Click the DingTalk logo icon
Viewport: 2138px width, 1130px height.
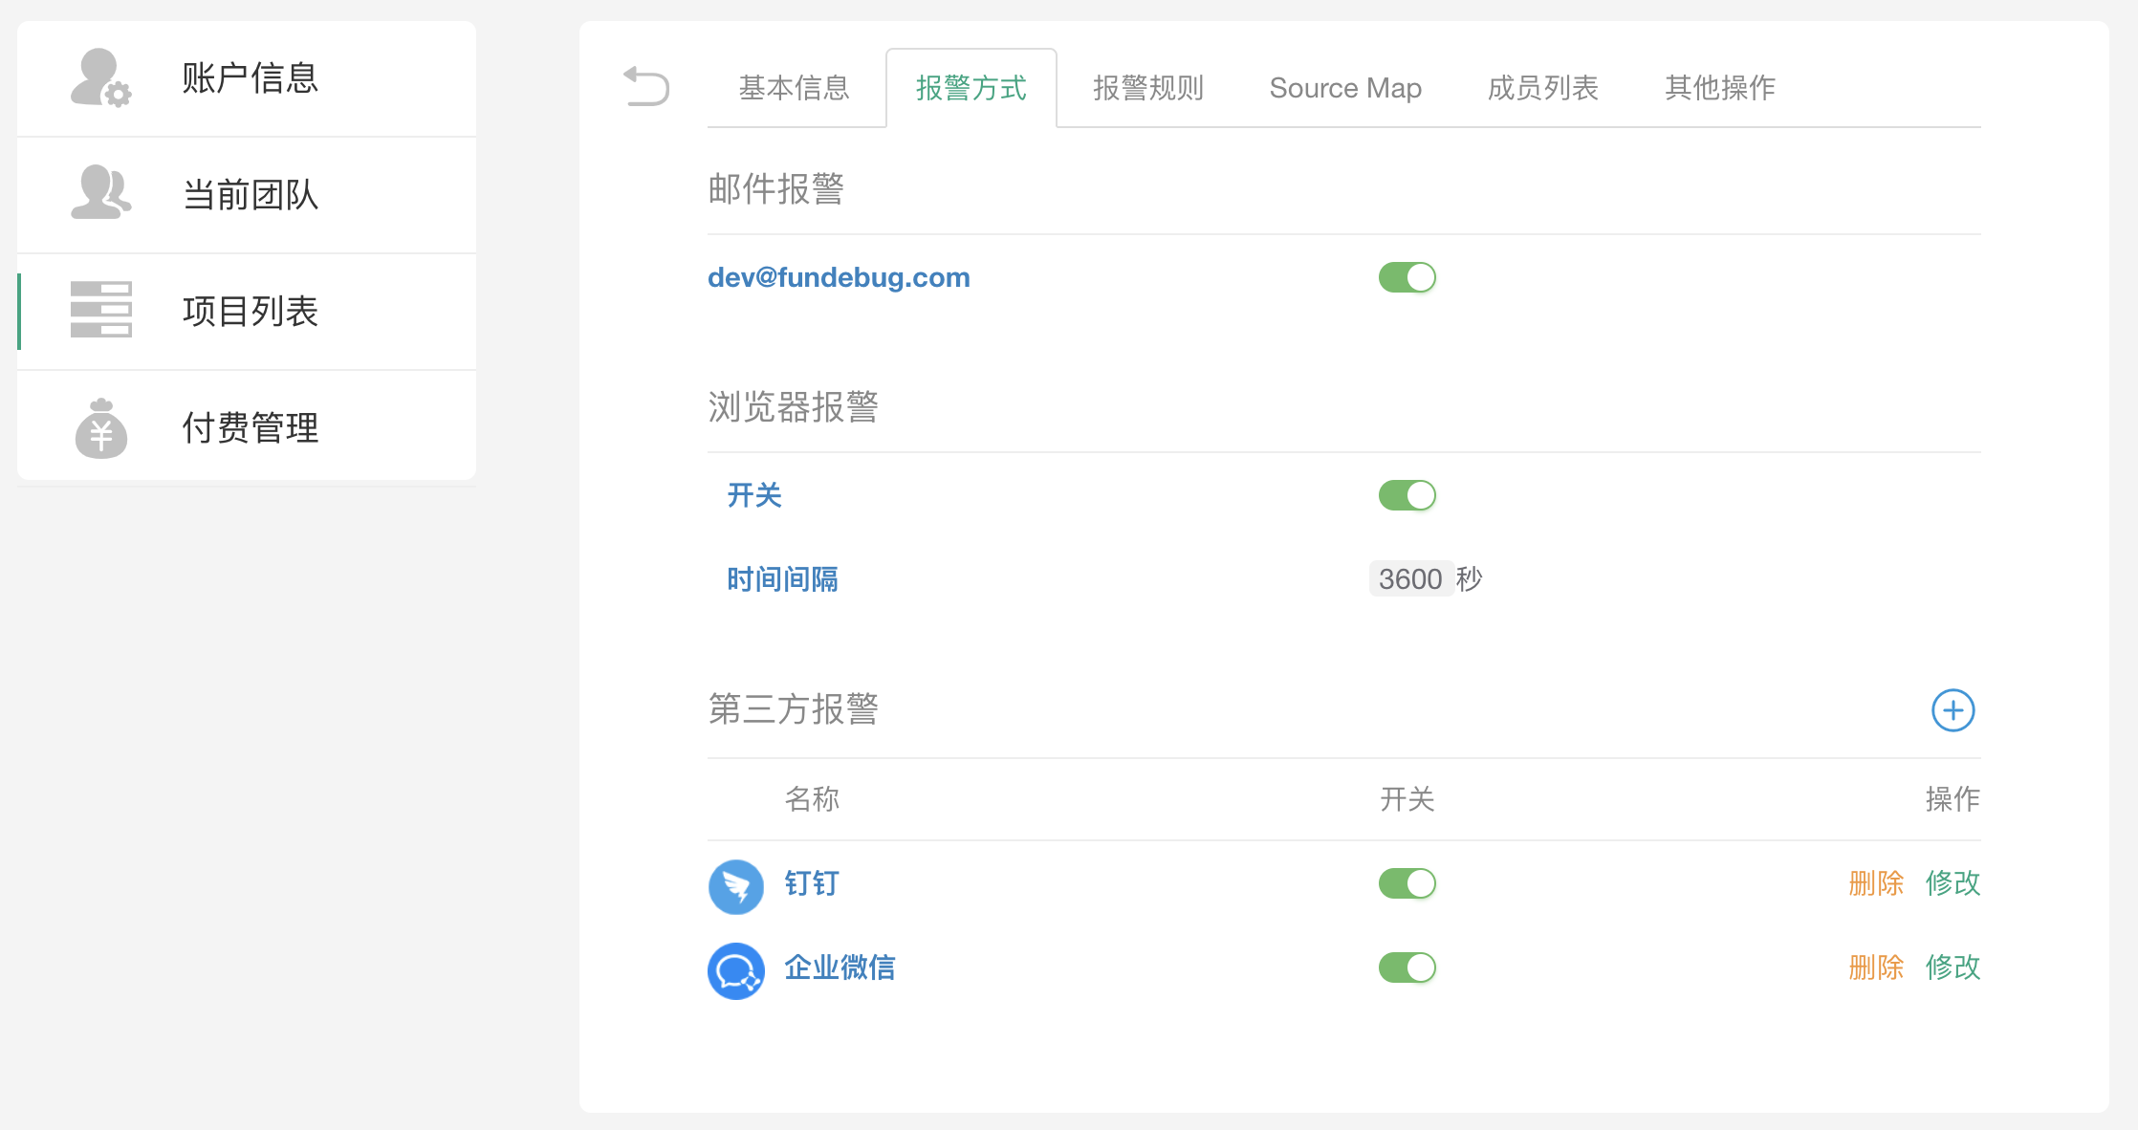click(735, 886)
